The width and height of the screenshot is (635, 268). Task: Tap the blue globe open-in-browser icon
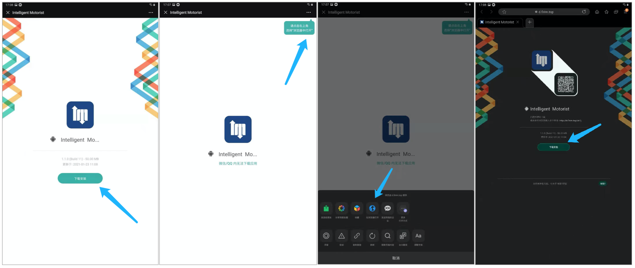(x=372, y=208)
